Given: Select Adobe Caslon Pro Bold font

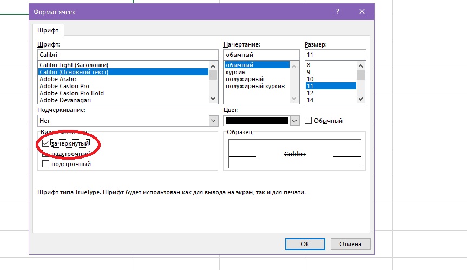Looking at the screenshot, I should click(71, 93).
